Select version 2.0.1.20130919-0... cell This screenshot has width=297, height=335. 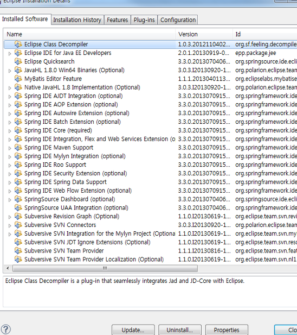pos(204,53)
